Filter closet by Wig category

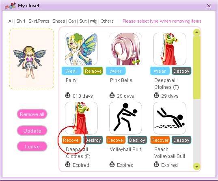[x=93, y=21]
